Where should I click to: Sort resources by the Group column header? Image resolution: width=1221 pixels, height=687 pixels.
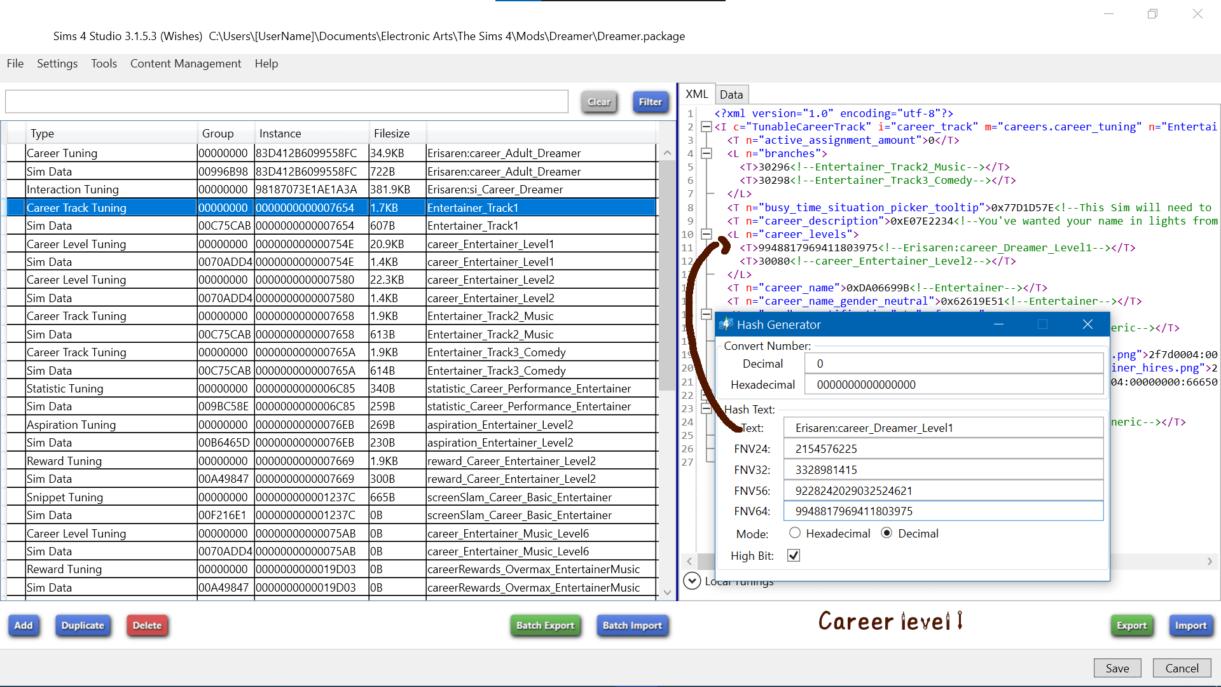point(226,133)
